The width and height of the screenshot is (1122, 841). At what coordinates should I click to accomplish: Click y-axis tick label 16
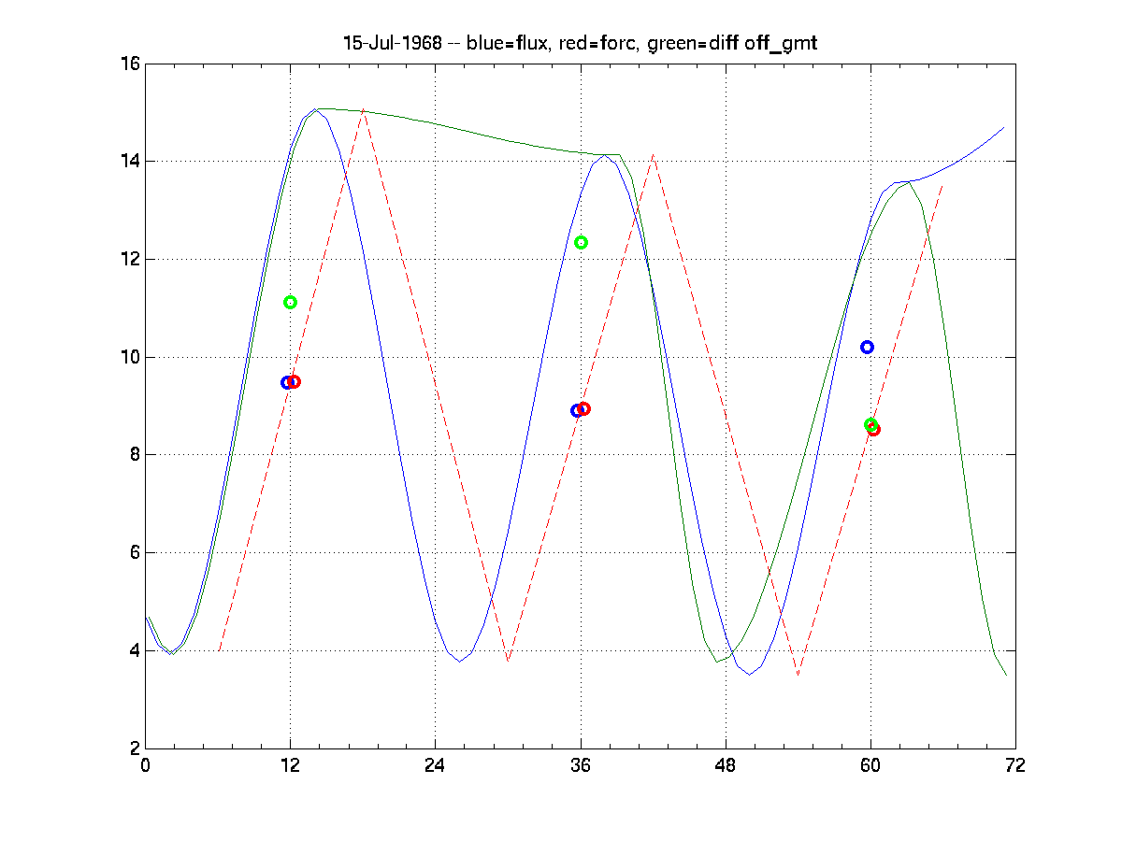click(x=129, y=64)
